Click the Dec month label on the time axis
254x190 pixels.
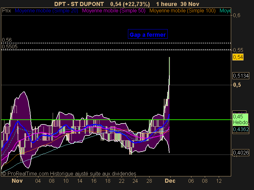(x=170, y=180)
